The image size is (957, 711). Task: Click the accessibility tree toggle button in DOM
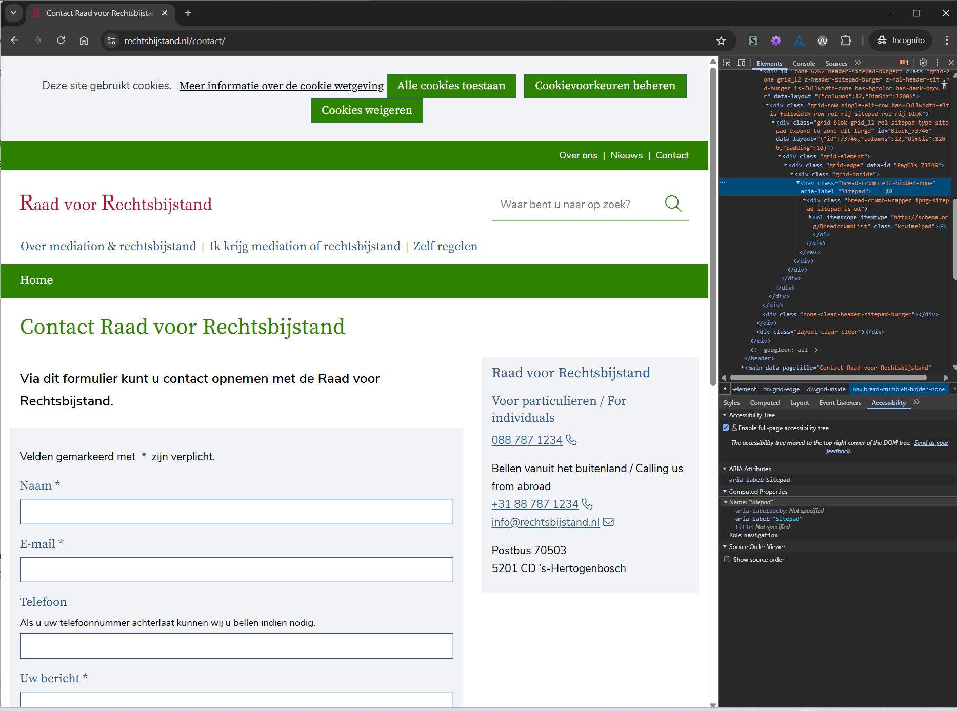pyautogui.click(x=944, y=85)
